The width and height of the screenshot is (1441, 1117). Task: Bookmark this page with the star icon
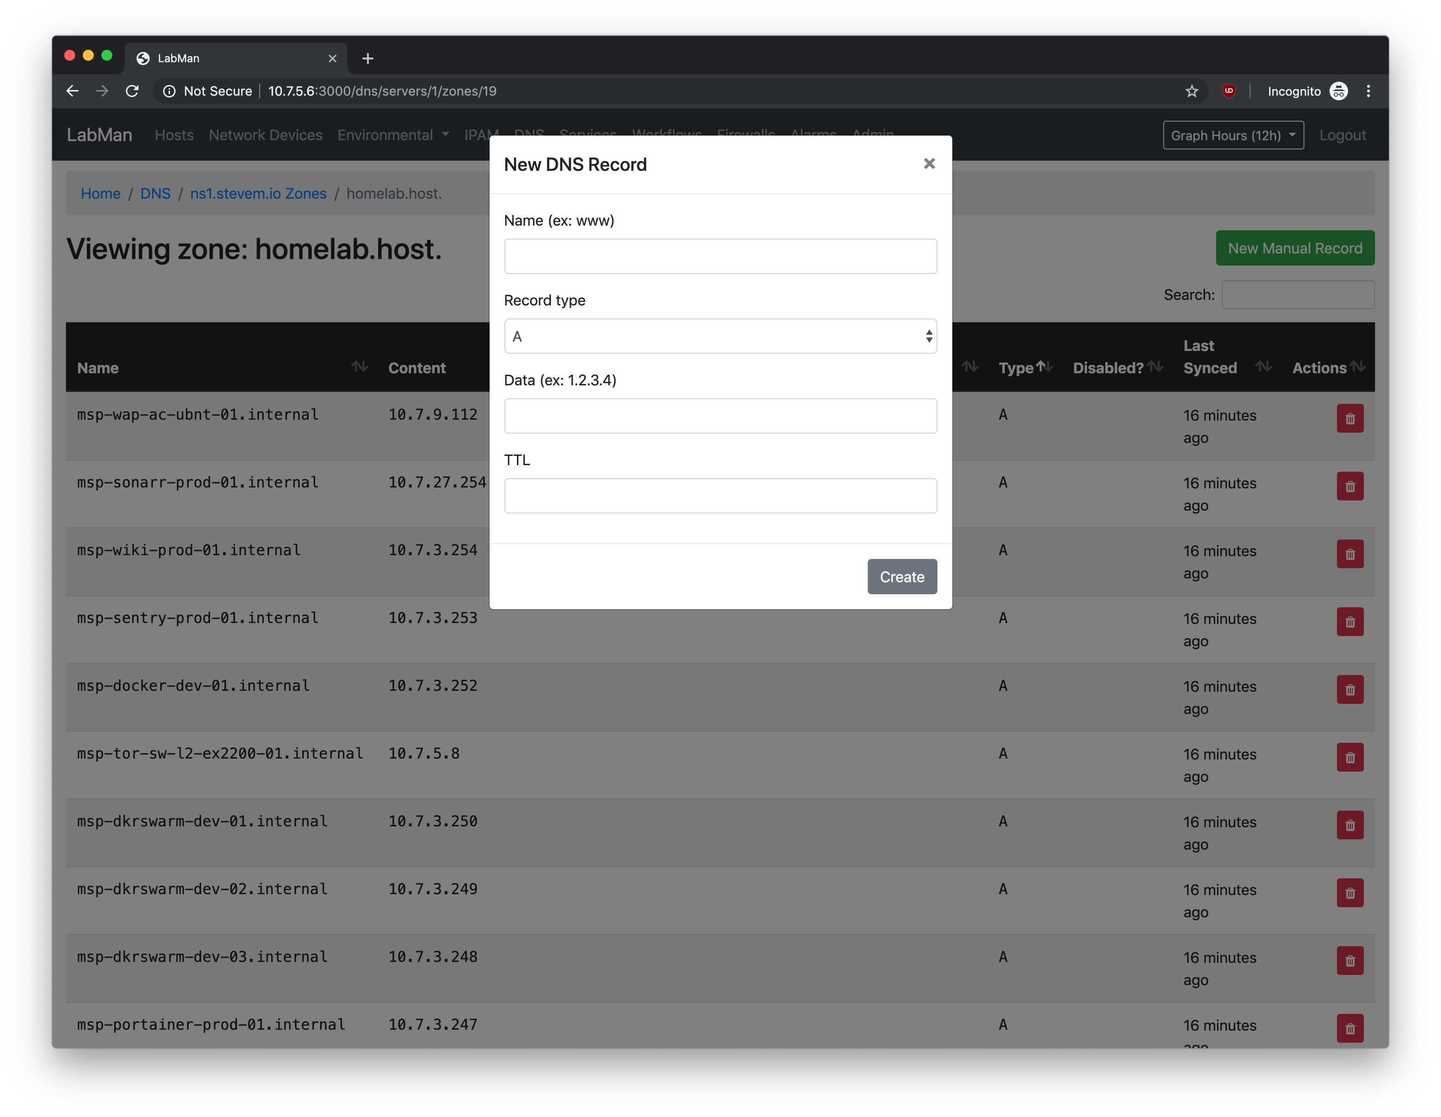[1191, 91]
